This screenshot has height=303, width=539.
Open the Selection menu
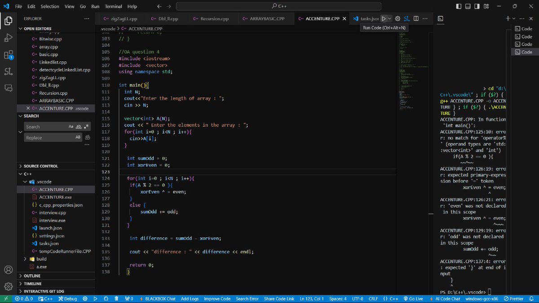tap(50, 6)
